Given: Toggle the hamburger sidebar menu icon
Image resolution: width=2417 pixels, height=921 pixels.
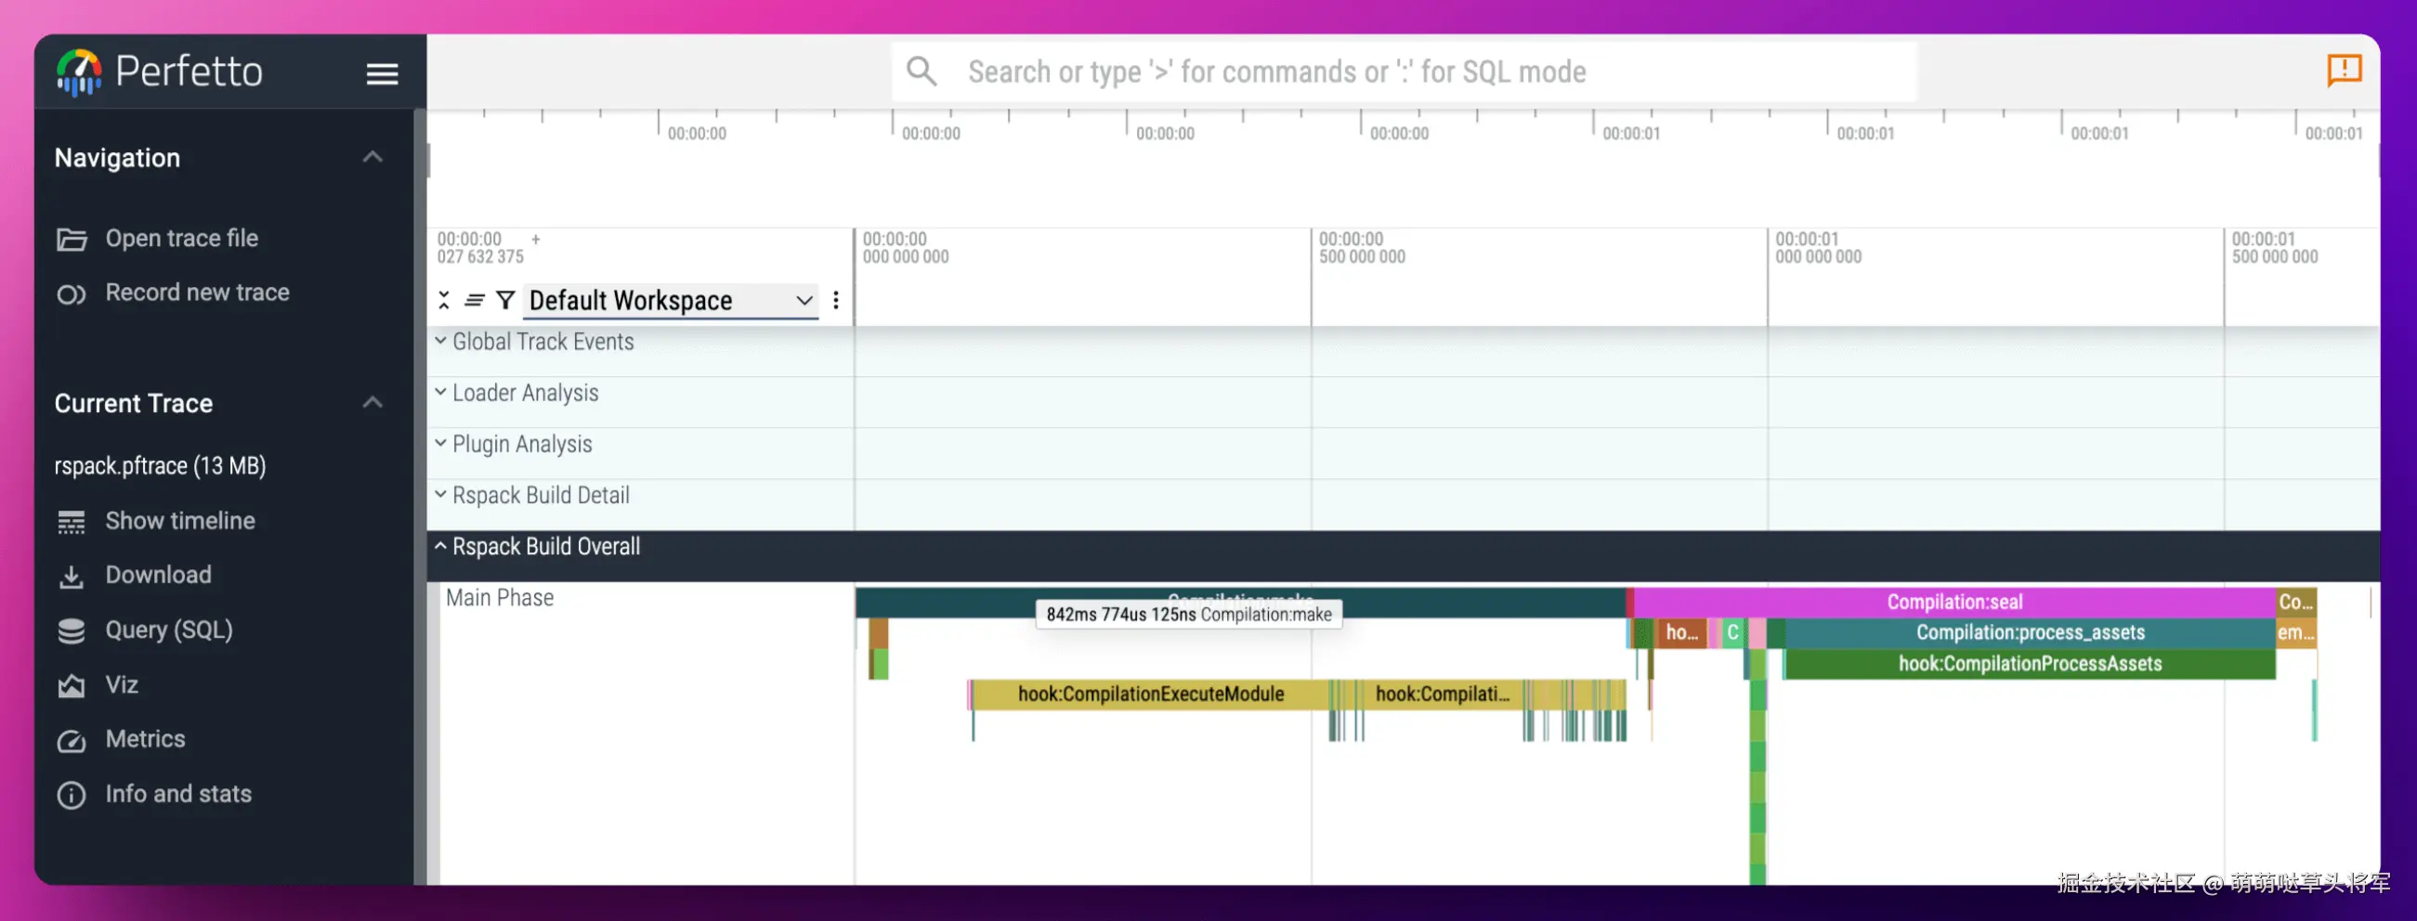Looking at the screenshot, I should coord(382,73).
